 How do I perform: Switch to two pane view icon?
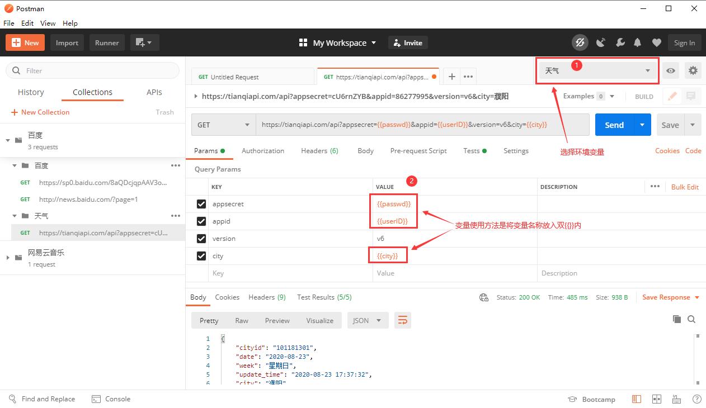coord(657,399)
